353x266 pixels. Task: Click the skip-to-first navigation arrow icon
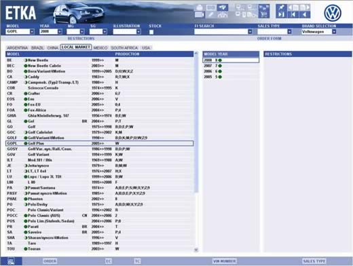(x=293, y=15)
